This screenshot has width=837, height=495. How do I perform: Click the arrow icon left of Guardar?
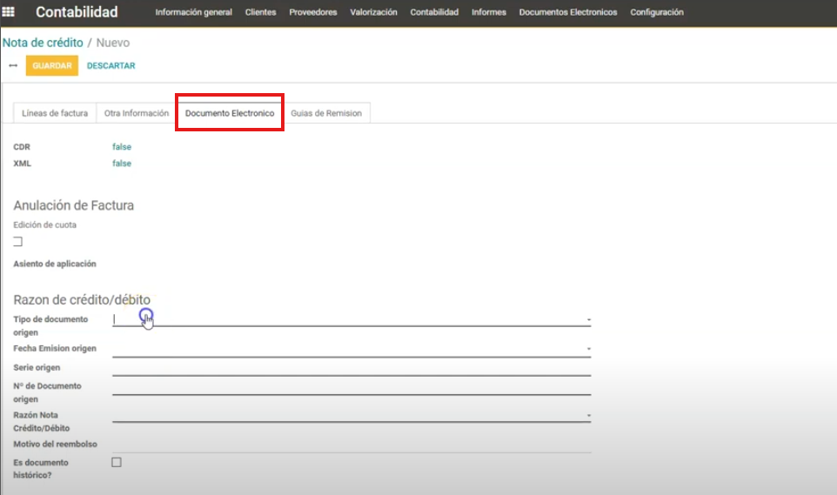click(12, 65)
